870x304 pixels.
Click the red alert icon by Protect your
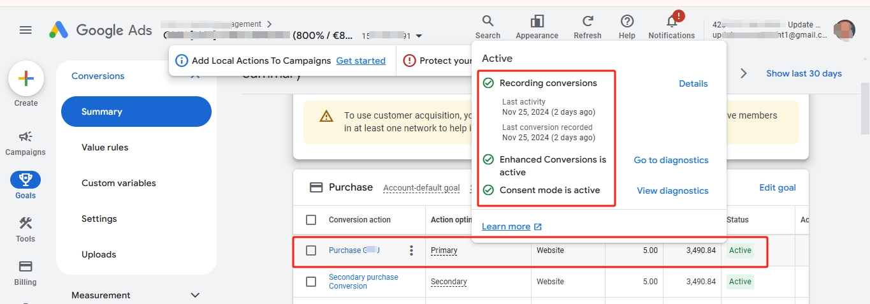pos(409,61)
